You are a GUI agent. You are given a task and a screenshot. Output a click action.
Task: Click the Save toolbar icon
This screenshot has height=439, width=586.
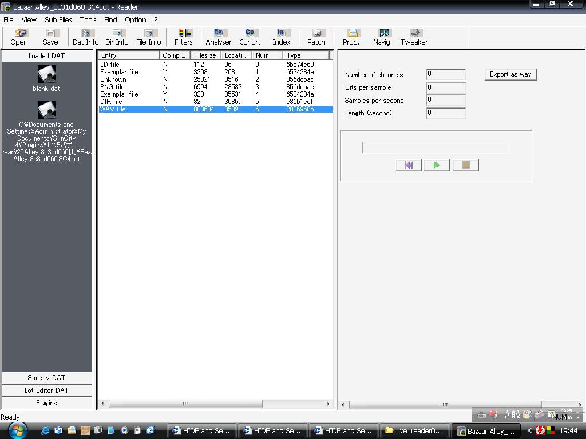[x=50, y=37]
